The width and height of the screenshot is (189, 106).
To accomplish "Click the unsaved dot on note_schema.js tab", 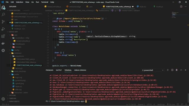I will (x=133, y=6).
